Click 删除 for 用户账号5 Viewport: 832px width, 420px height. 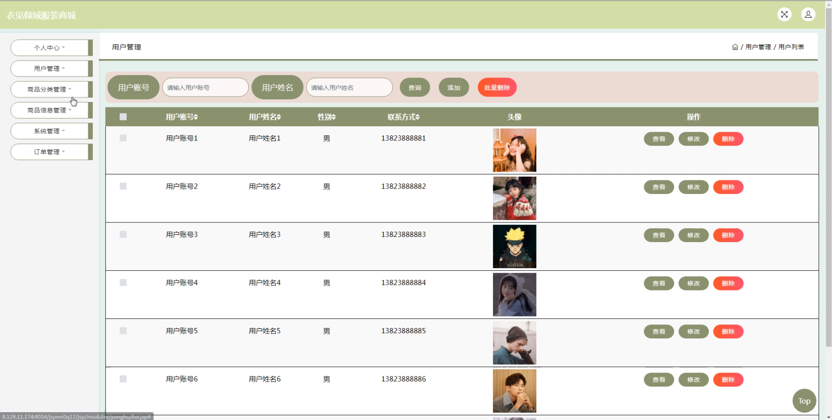[x=728, y=332]
